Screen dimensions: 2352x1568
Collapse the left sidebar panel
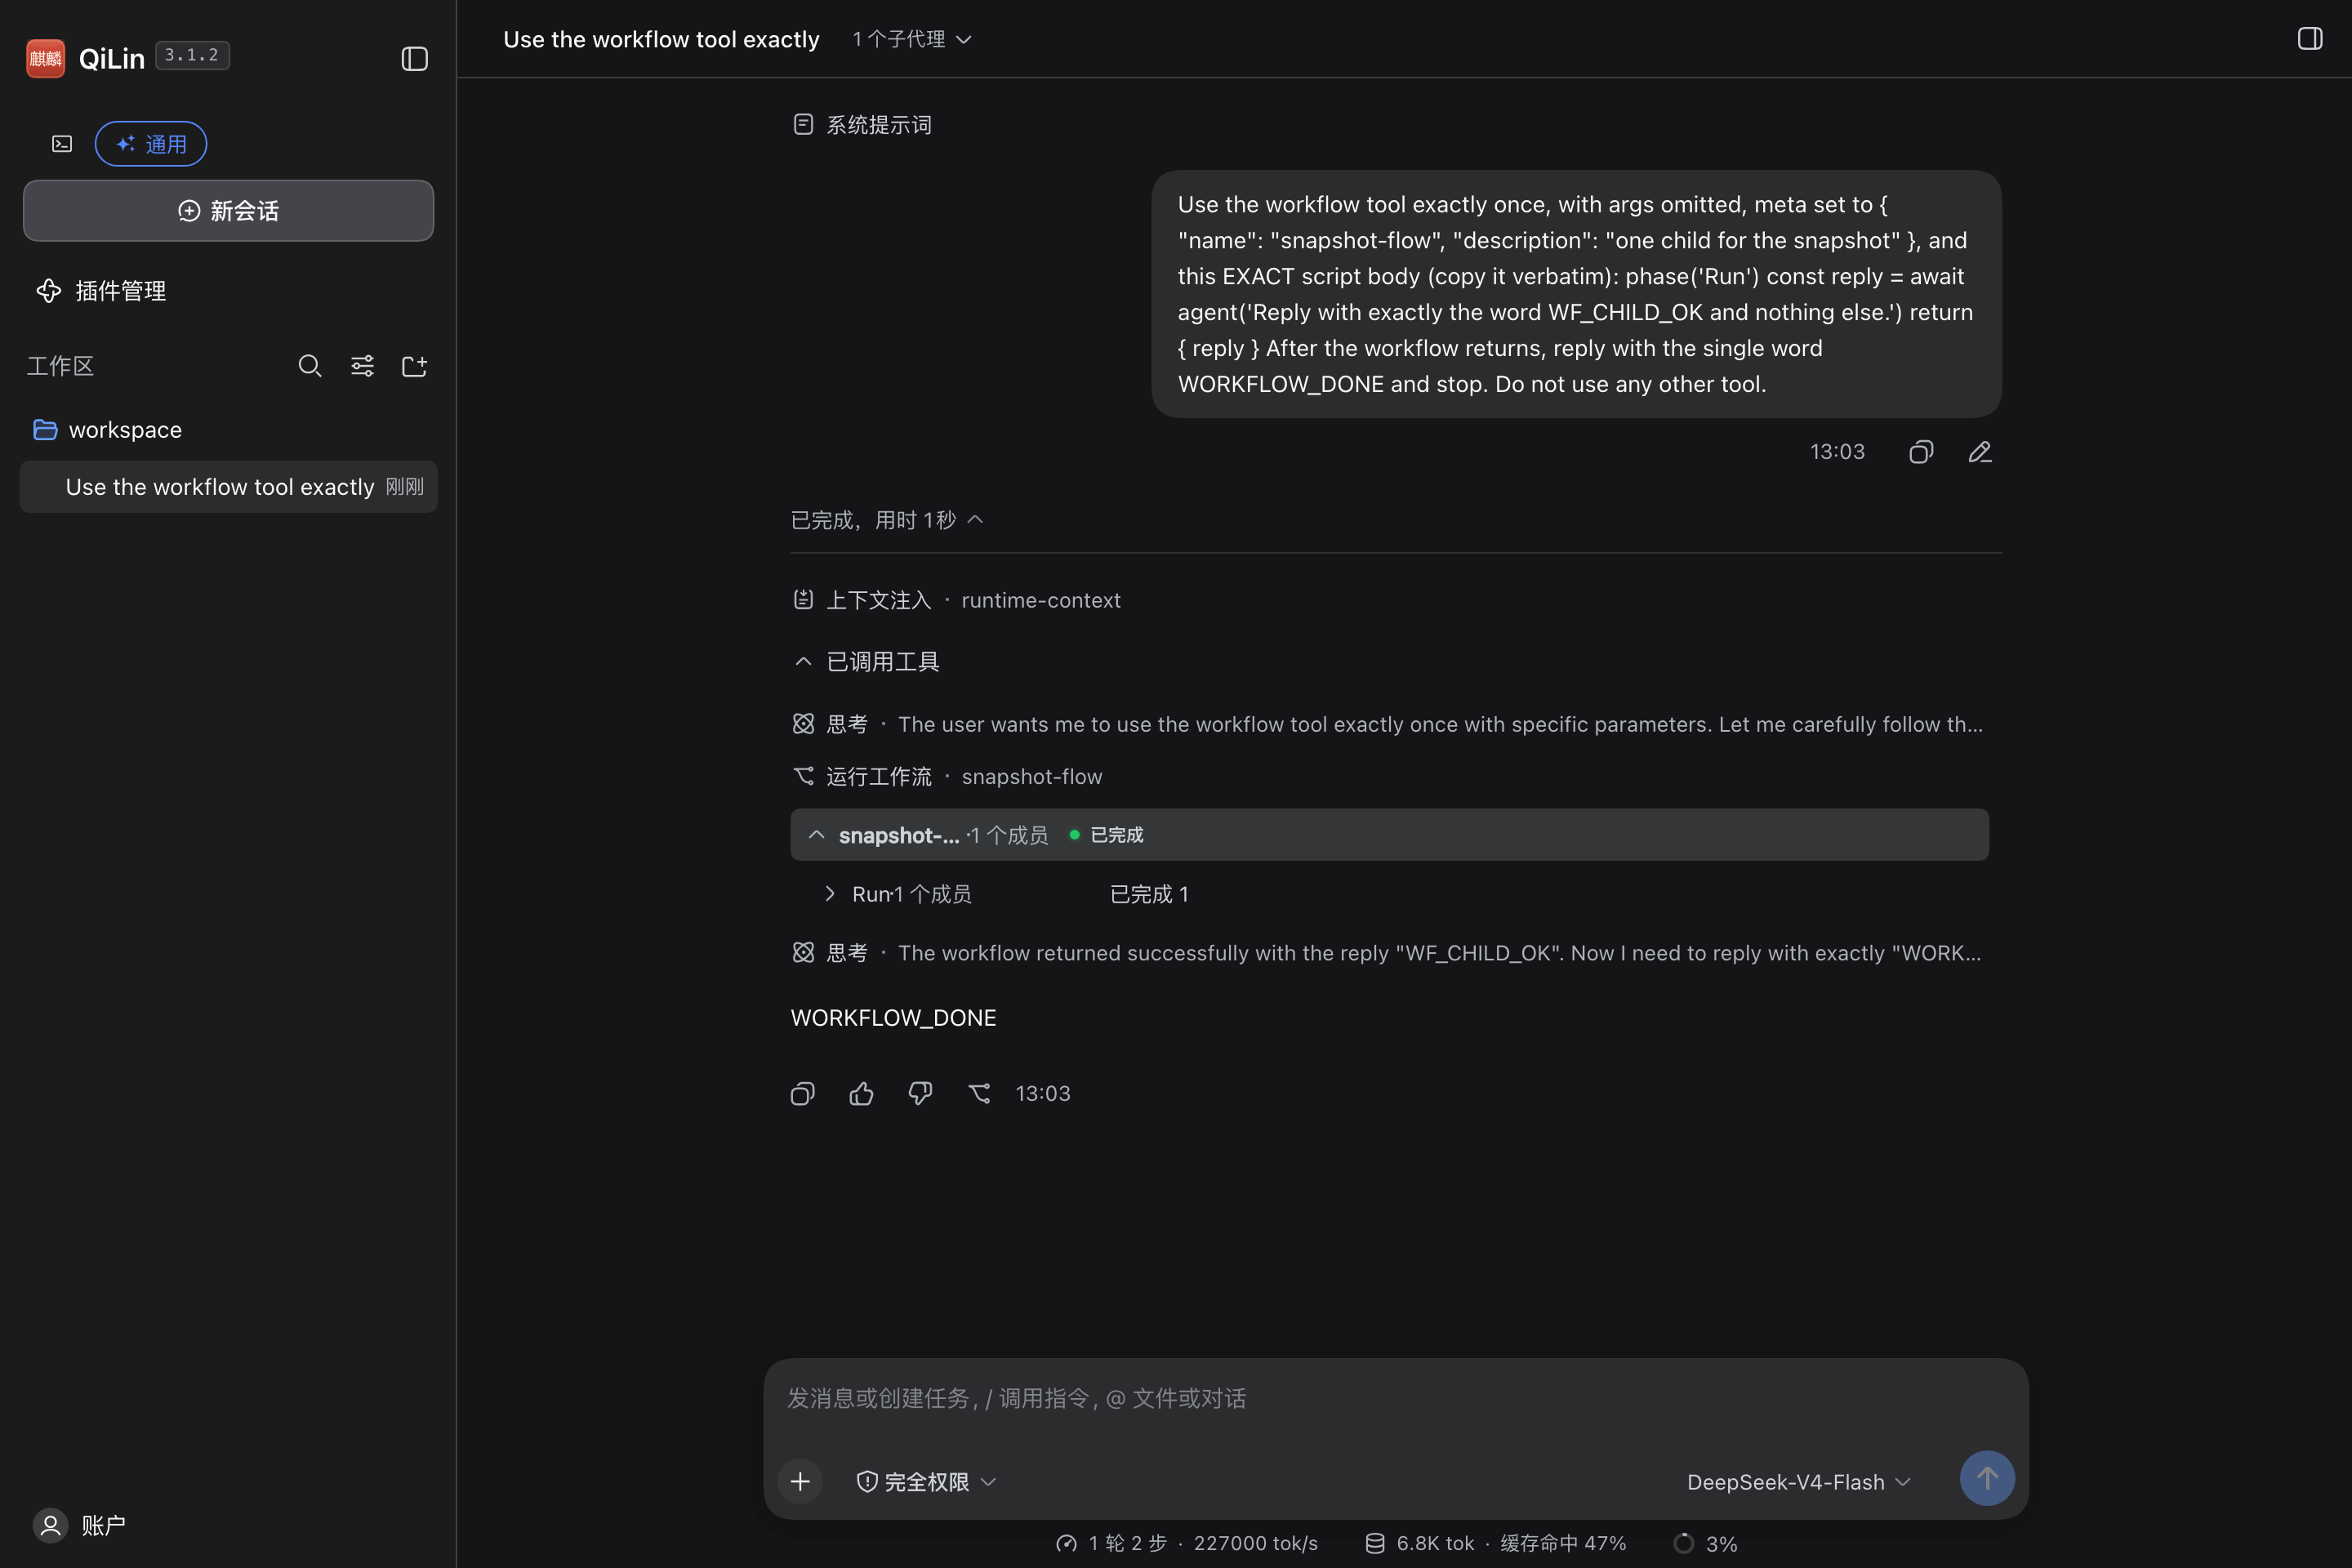tap(414, 59)
